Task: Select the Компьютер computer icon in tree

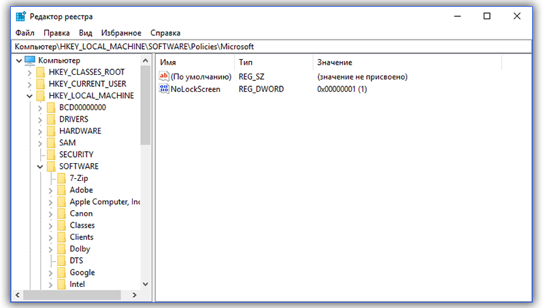Action: (x=30, y=60)
